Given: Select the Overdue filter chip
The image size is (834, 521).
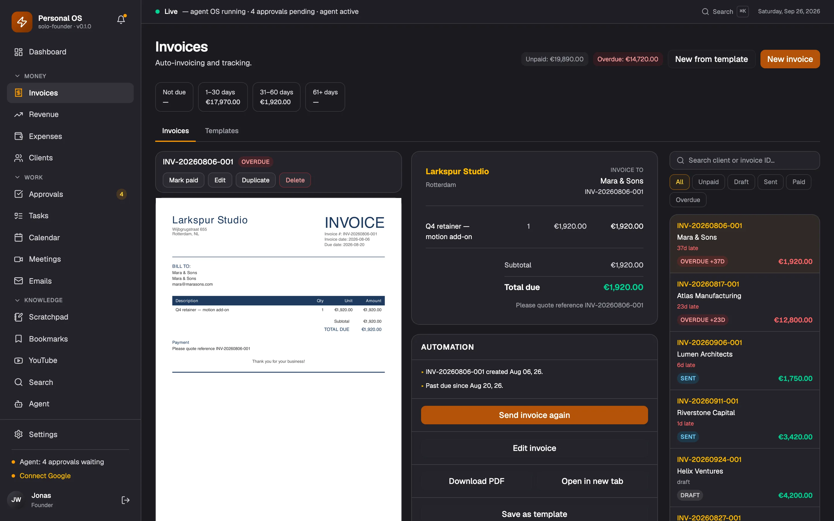Looking at the screenshot, I should (688, 200).
